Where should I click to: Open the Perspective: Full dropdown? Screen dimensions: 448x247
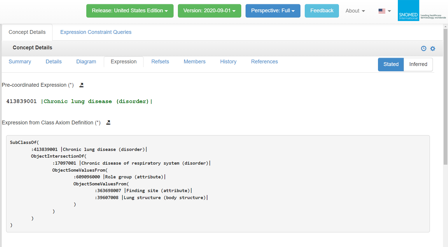click(x=273, y=11)
